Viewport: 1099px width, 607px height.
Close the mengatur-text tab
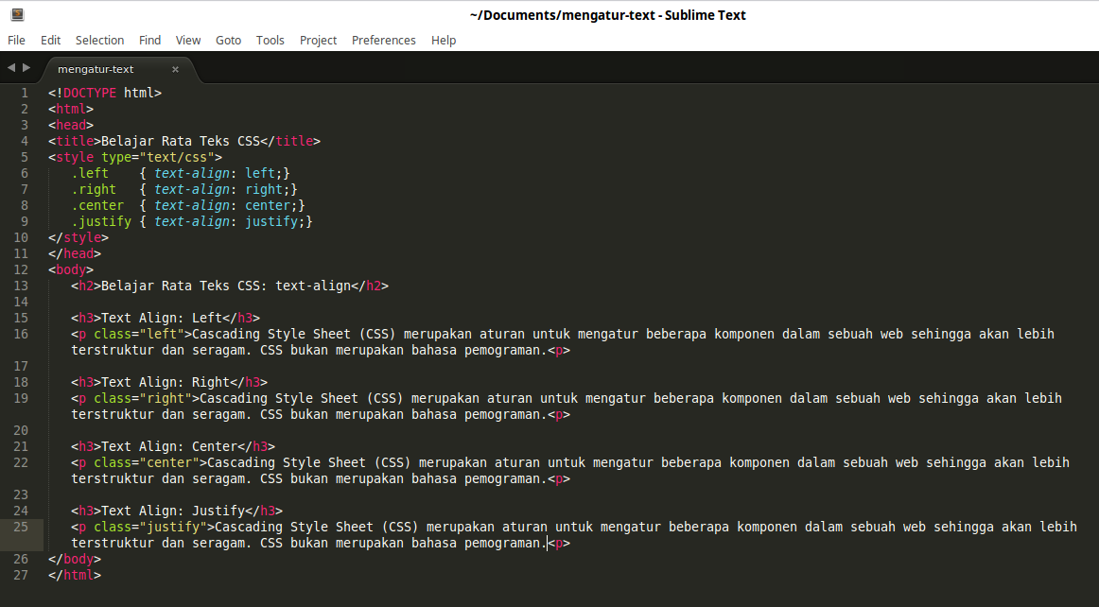(175, 68)
